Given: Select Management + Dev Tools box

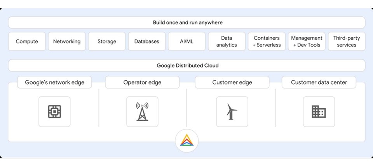Looking at the screenshot, I should [307, 42].
